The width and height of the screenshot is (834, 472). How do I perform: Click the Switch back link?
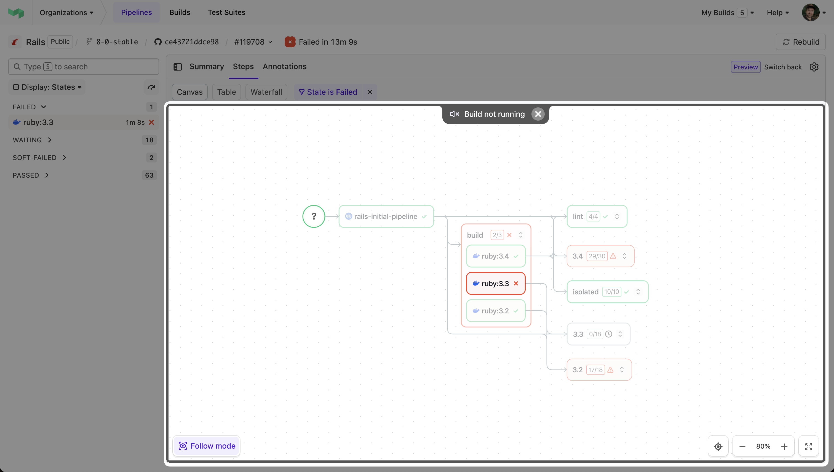coord(783,67)
